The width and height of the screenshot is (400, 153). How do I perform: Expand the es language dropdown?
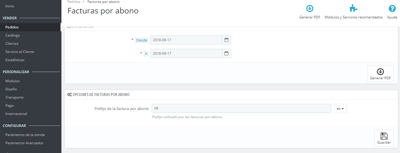pyautogui.click(x=340, y=109)
